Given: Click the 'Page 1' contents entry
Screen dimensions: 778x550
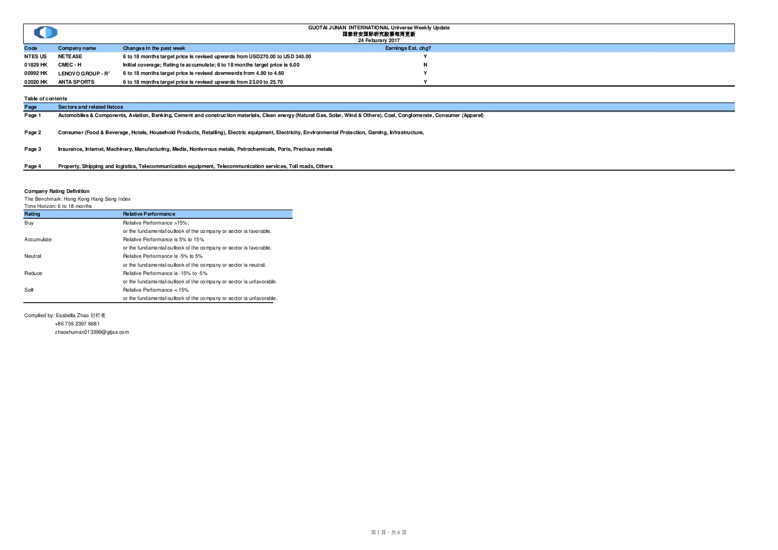Looking at the screenshot, I should click(33, 115).
